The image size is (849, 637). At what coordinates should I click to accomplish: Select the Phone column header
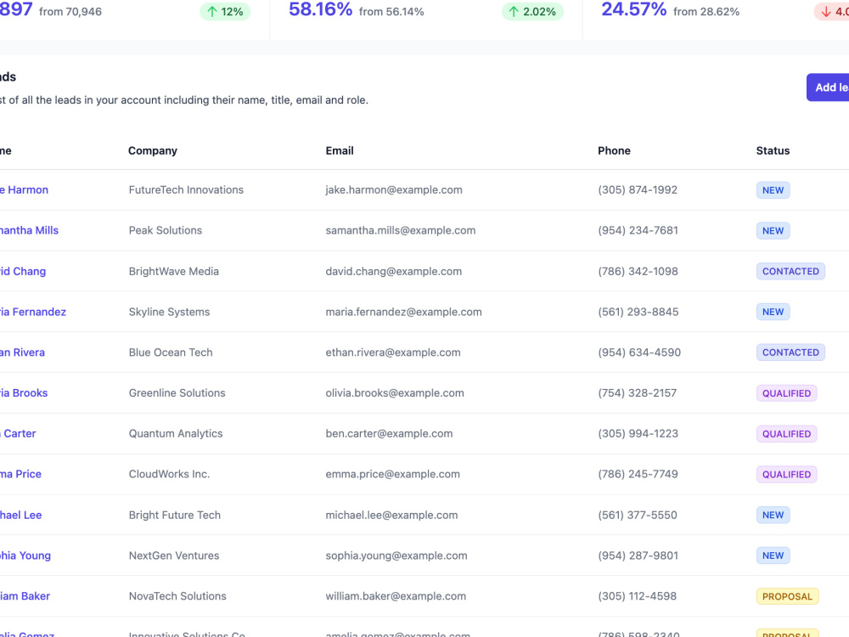point(614,150)
